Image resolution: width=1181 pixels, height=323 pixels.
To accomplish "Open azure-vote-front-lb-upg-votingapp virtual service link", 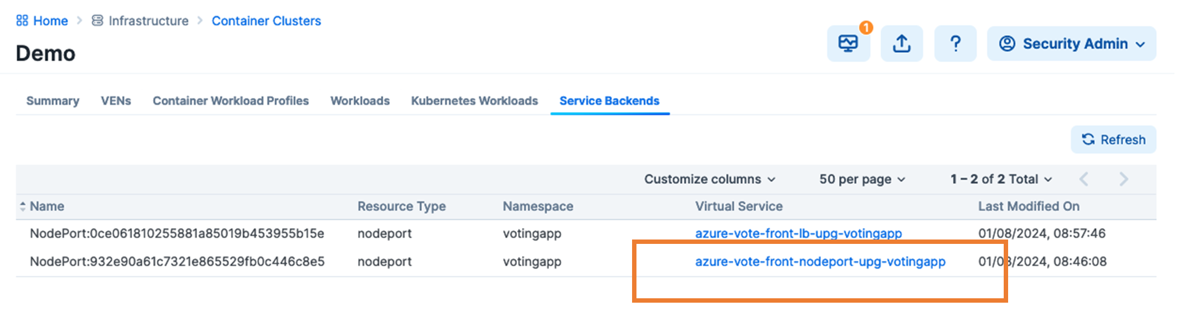I will pyautogui.click(x=798, y=233).
